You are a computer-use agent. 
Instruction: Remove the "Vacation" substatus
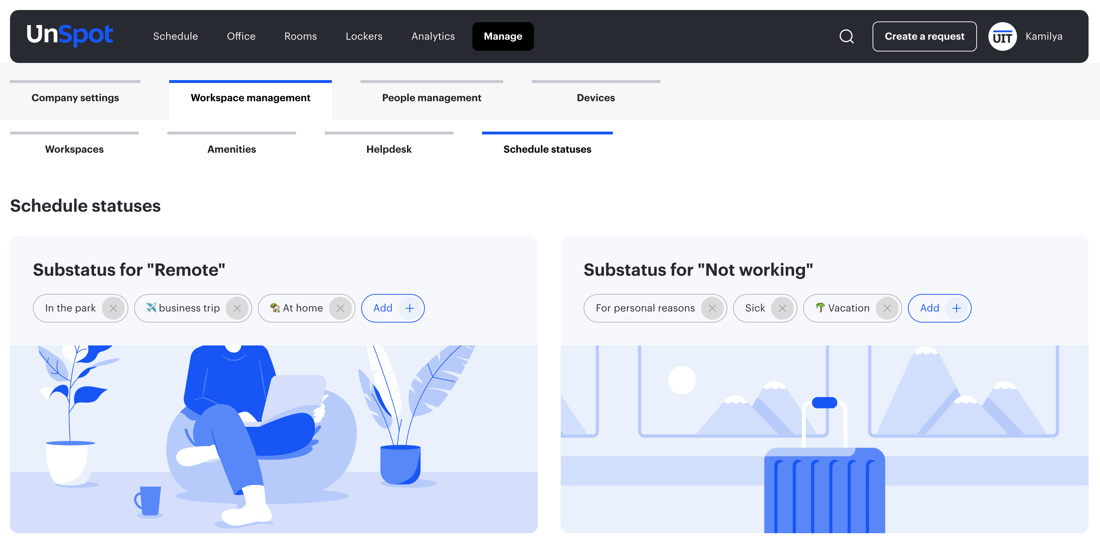click(887, 308)
